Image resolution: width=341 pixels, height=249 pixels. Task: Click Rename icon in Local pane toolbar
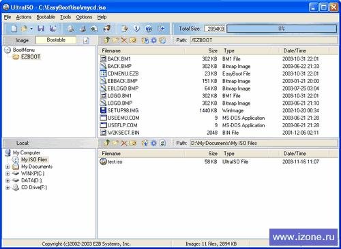tap(133, 143)
